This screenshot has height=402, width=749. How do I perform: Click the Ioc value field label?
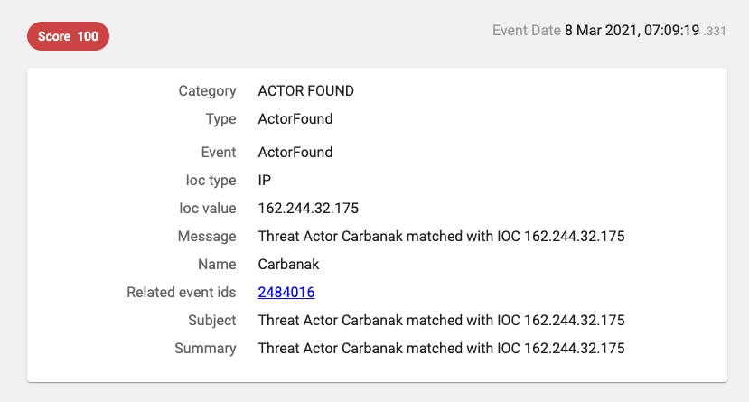click(207, 208)
